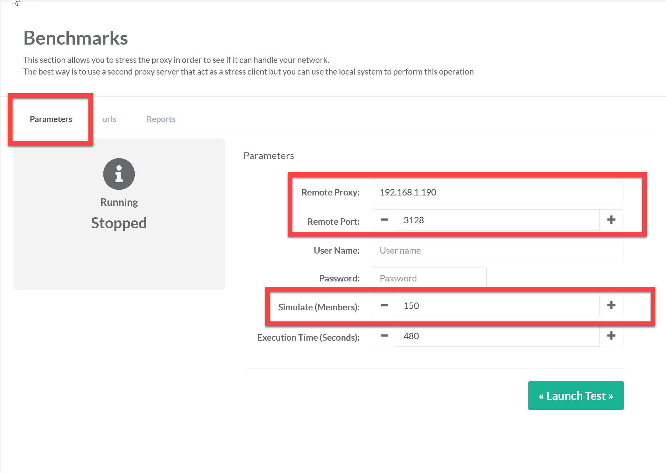The width and height of the screenshot is (666, 473).
Task: Switch to the Parameters tab
Action: (x=51, y=119)
